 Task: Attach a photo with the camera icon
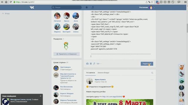point(87,64)
